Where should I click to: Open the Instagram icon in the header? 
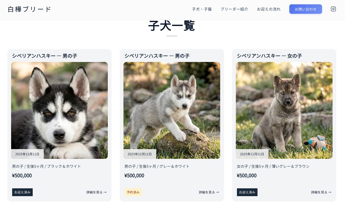[x=333, y=9]
